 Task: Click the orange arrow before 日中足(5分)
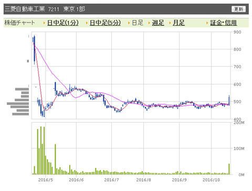tap(87, 23)
